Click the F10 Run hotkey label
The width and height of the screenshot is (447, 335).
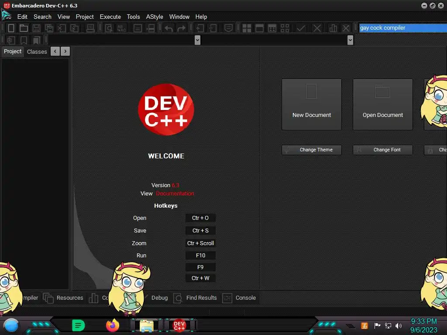(200, 256)
